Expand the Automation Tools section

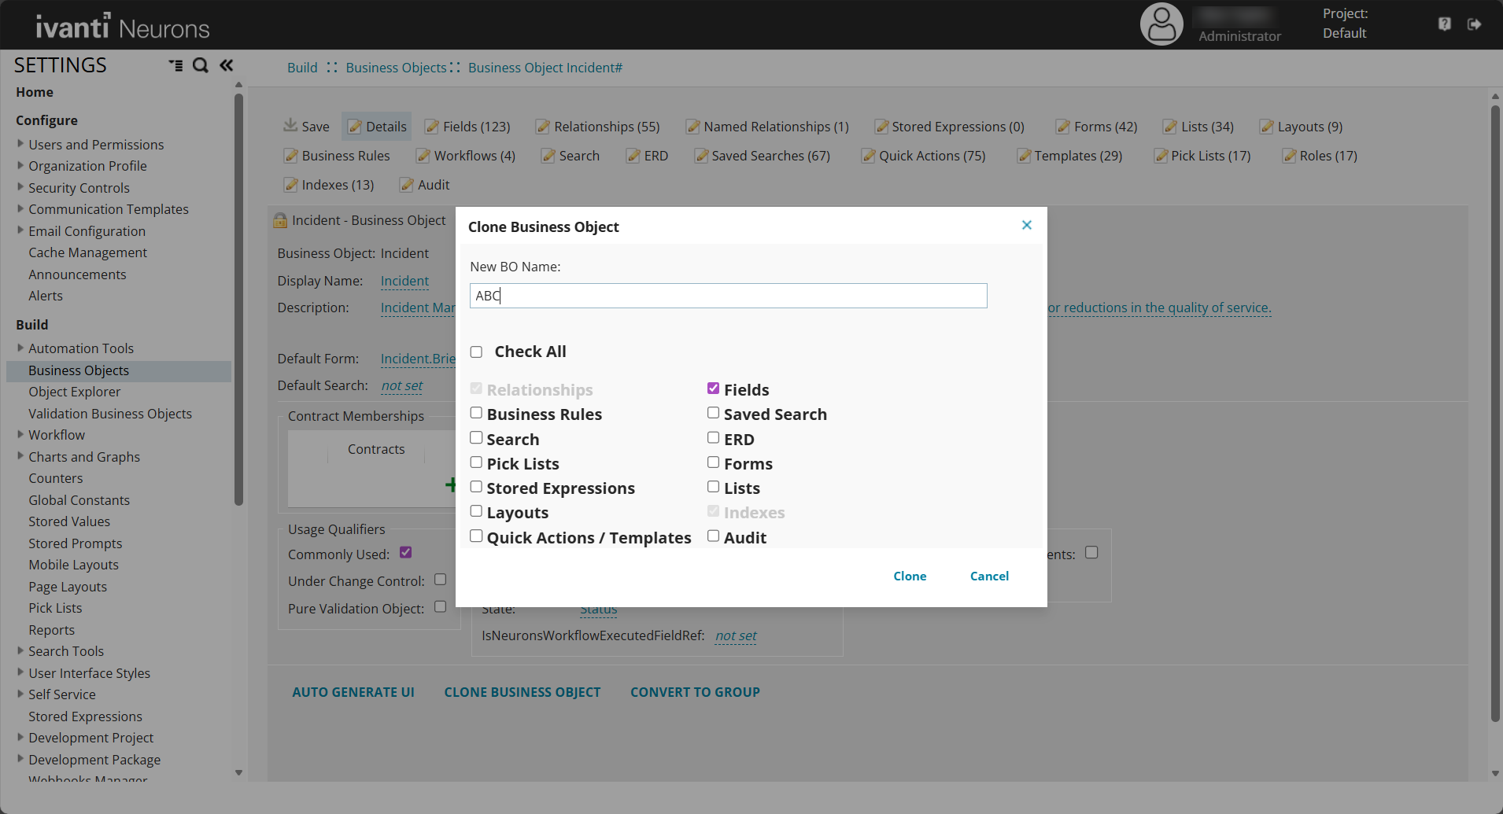pyautogui.click(x=20, y=348)
